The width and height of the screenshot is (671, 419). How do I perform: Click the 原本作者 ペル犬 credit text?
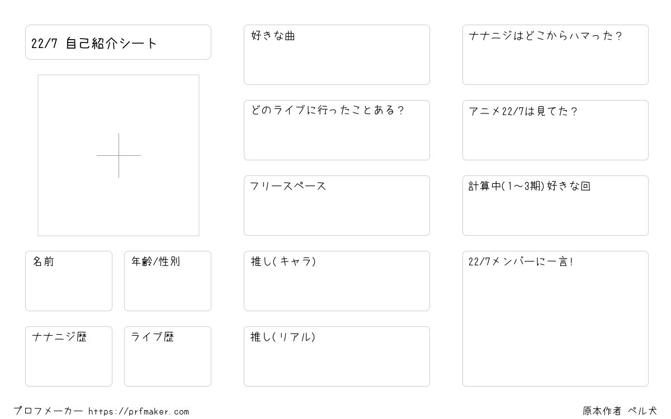[x=620, y=411]
